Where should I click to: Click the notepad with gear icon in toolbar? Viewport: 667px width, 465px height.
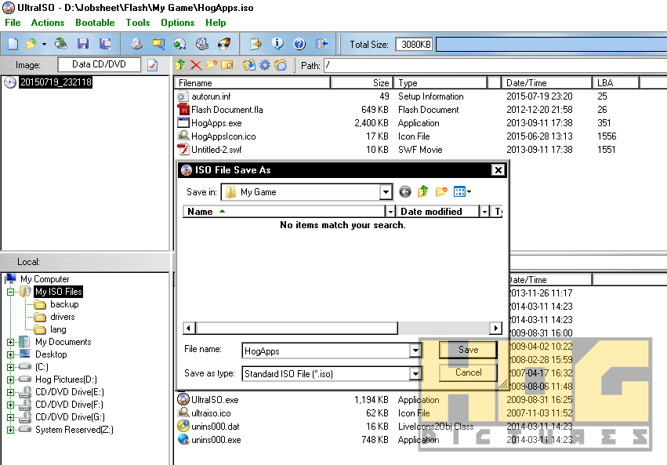(x=256, y=44)
